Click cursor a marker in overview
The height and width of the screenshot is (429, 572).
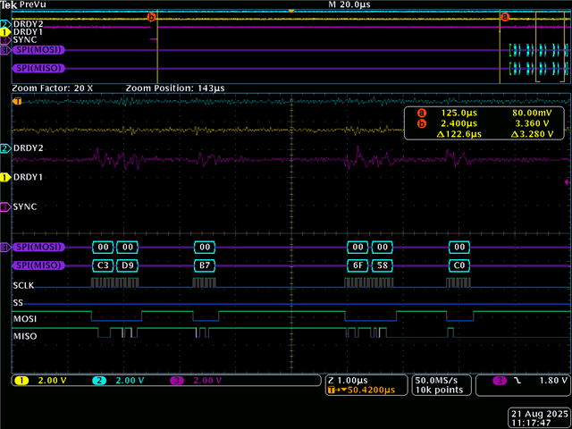pos(504,17)
